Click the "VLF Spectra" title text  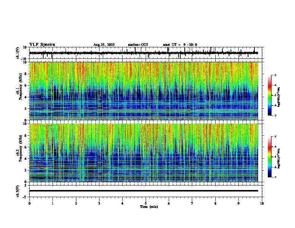(x=42, y=45)
